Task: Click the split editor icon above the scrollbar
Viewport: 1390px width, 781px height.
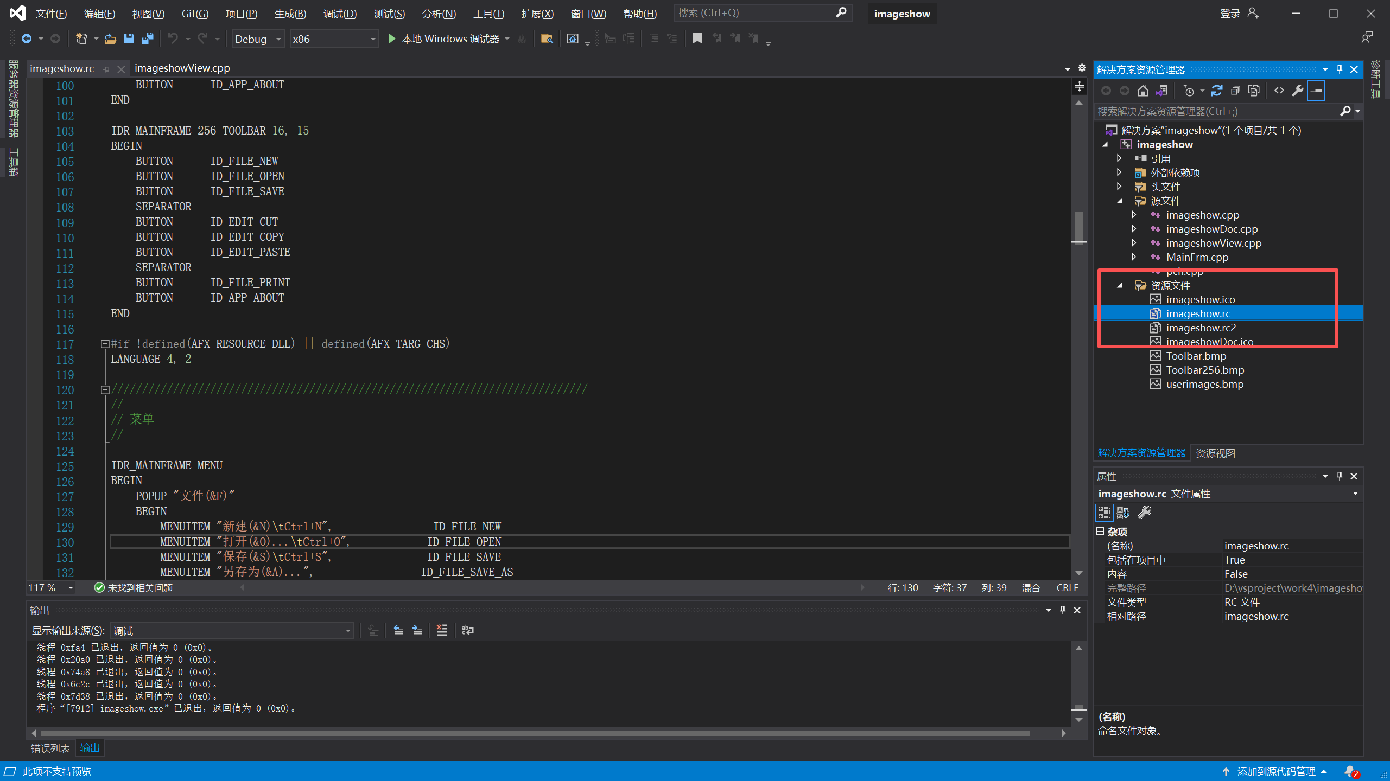Action: 1079,86
